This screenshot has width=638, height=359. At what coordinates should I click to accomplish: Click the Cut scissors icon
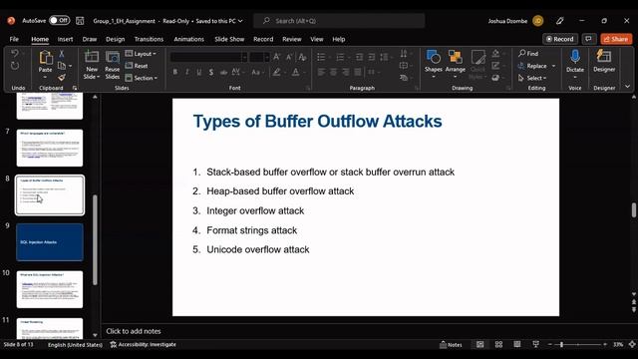click(62, 53)
